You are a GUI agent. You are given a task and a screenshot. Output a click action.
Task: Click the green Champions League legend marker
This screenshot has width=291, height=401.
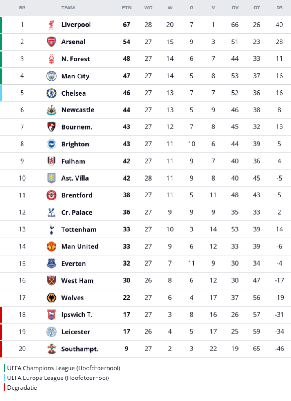click(4, 368)
